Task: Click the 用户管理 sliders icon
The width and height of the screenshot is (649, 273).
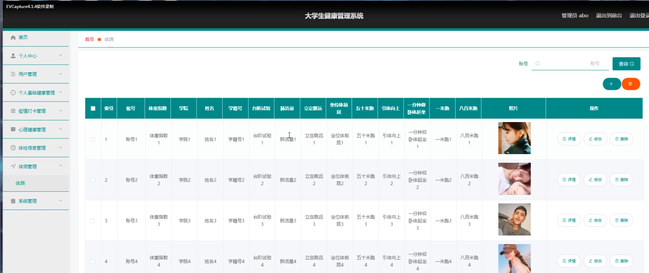Action: click(x=13, y=74)
